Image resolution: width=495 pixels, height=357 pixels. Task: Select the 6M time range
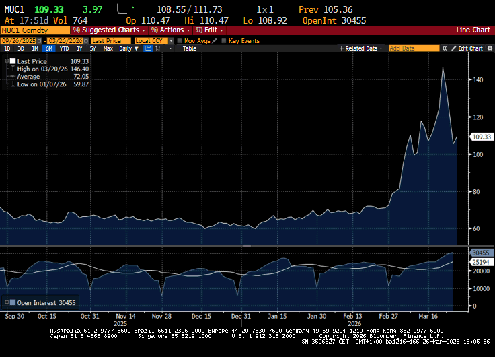(x=48, y=48)
